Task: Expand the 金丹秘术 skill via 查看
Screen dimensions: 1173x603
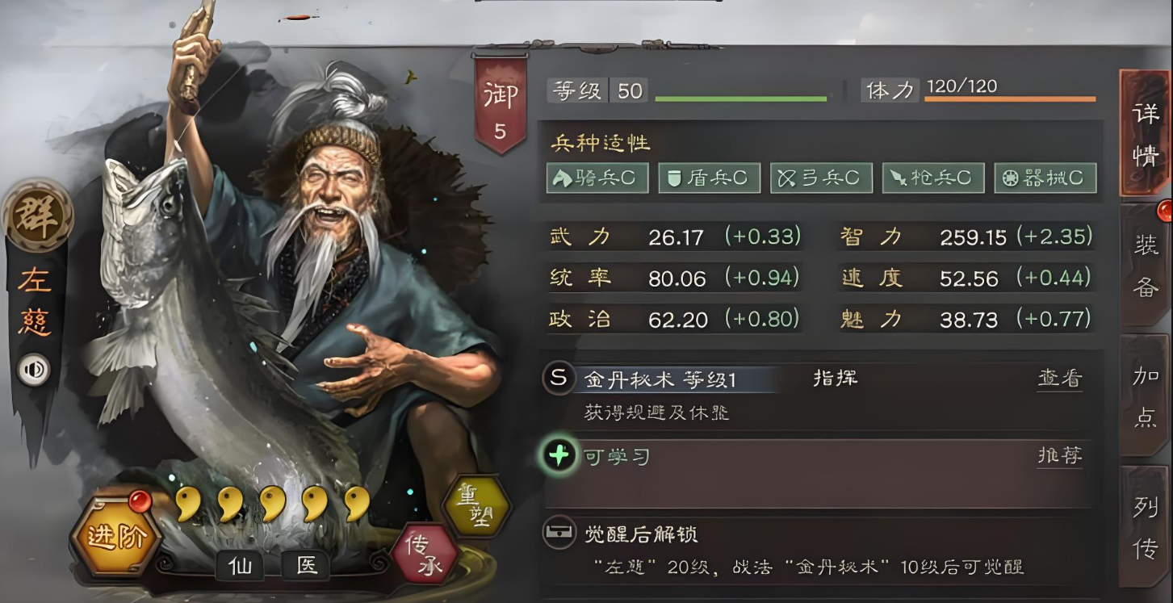Action: [x=1059, y=379]
